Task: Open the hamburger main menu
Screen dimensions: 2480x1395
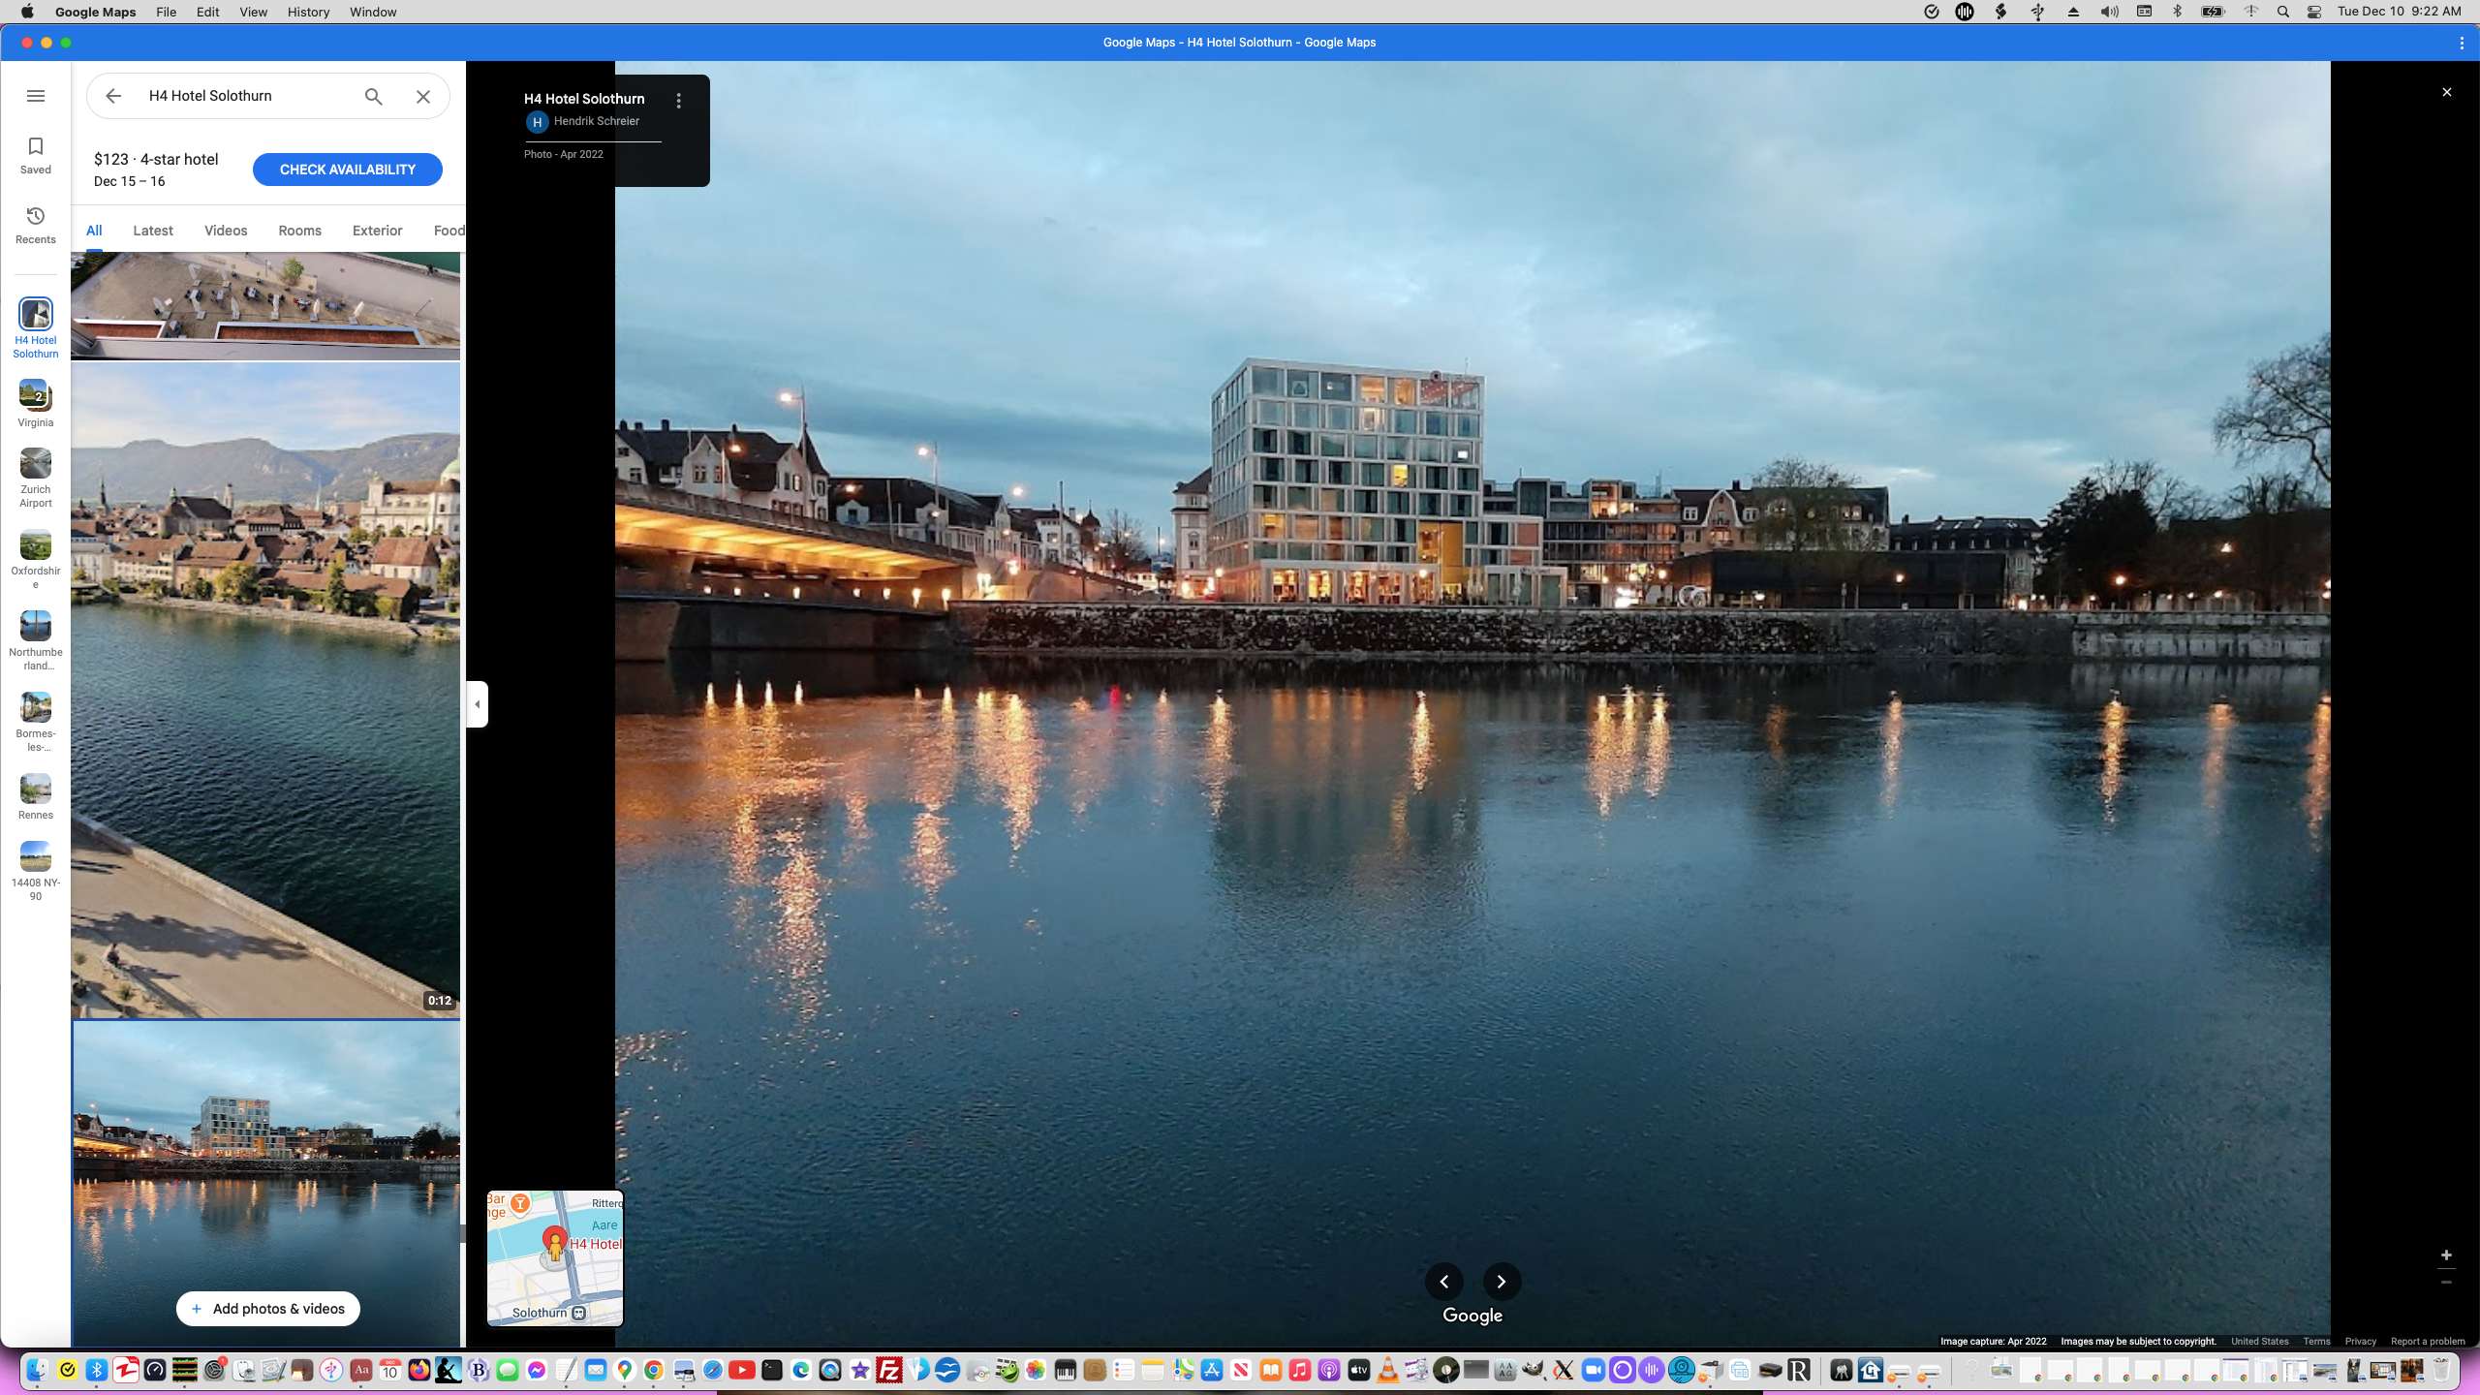Action: click(36, 96)
